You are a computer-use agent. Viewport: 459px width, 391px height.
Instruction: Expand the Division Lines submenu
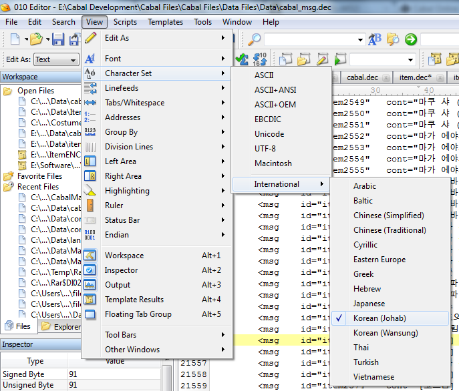[x=158, y=147]
